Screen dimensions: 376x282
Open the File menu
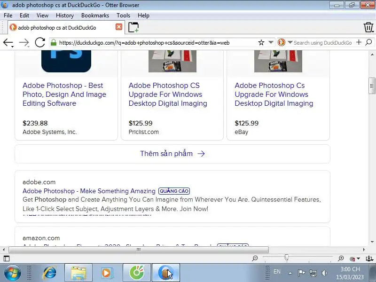point(8,16)
